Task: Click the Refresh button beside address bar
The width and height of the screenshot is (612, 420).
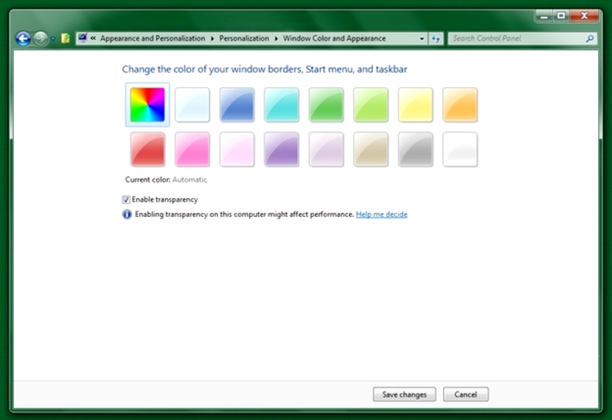Action: click(x=436, y=38)
